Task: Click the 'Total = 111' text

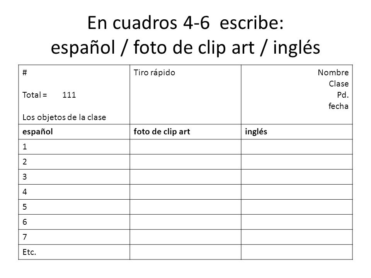Action: tap(49, 95)
